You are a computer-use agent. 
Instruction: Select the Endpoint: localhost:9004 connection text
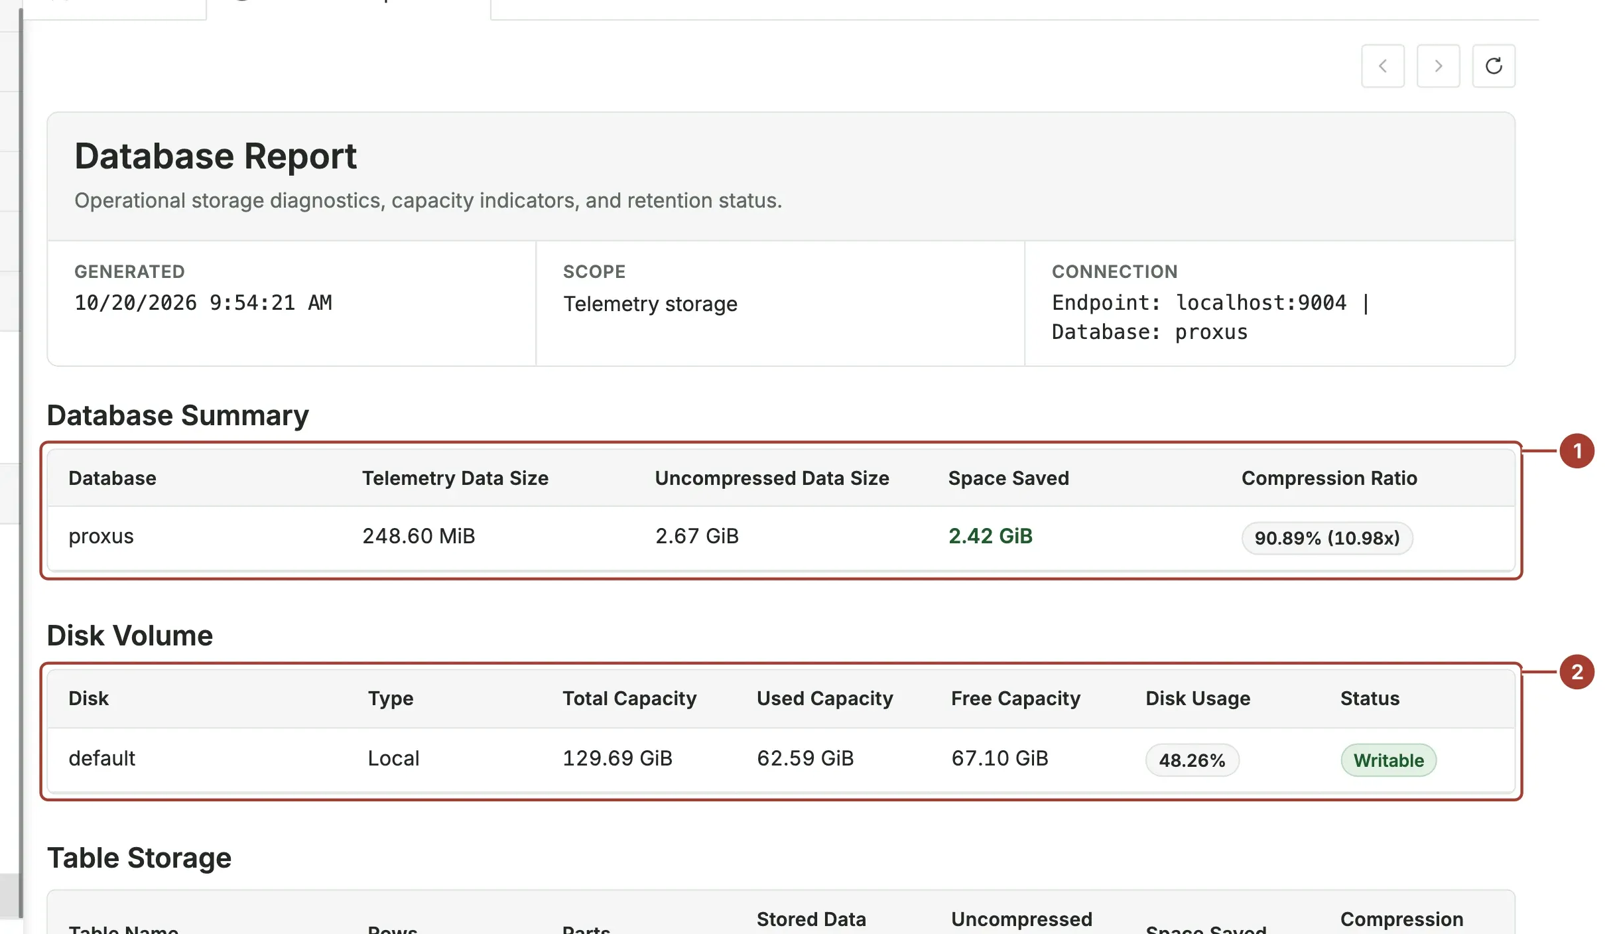tap(1199, 303)
